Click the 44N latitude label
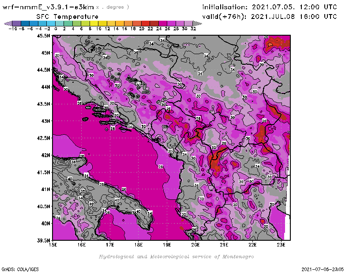This screenshot has height=272, width=353. [x=45, y=87]
